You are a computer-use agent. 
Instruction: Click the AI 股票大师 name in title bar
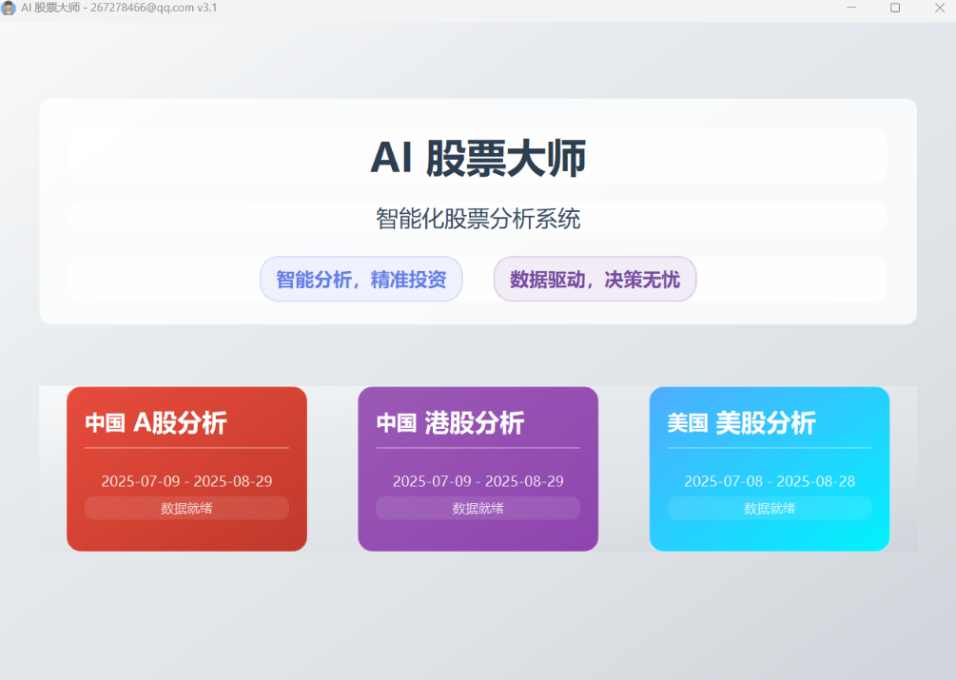tap(49, 8)
